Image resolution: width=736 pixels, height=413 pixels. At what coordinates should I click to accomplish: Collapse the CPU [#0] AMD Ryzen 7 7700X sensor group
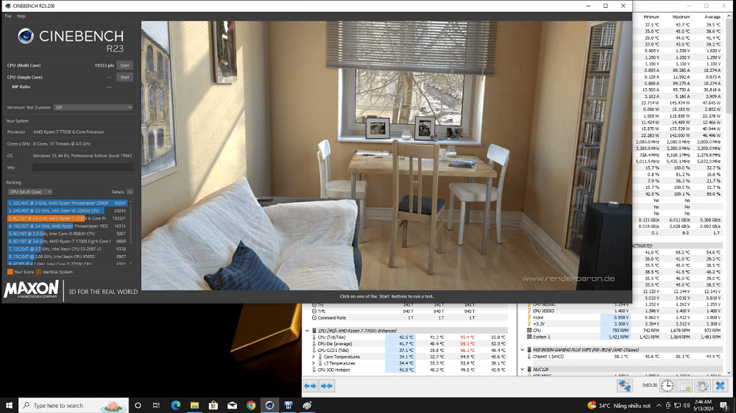tap(308, 331)
